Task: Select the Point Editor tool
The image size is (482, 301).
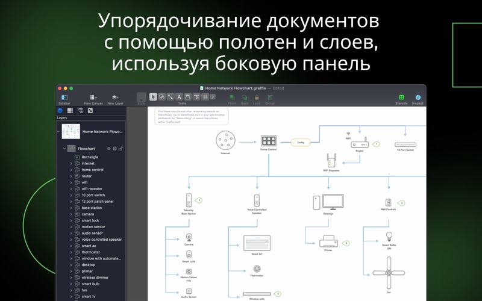Action: 196,97
